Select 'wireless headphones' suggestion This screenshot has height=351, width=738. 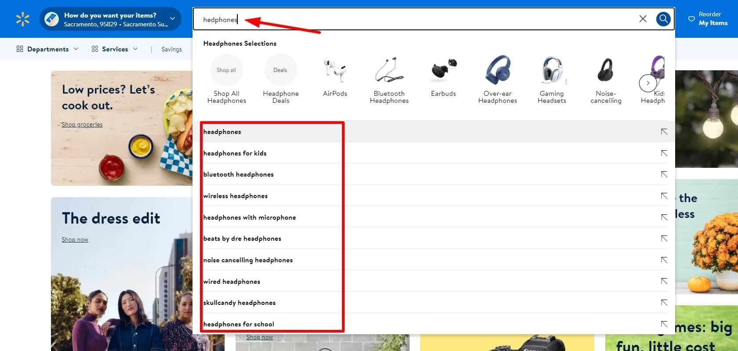pyautogui.click(x=236, y=196)
